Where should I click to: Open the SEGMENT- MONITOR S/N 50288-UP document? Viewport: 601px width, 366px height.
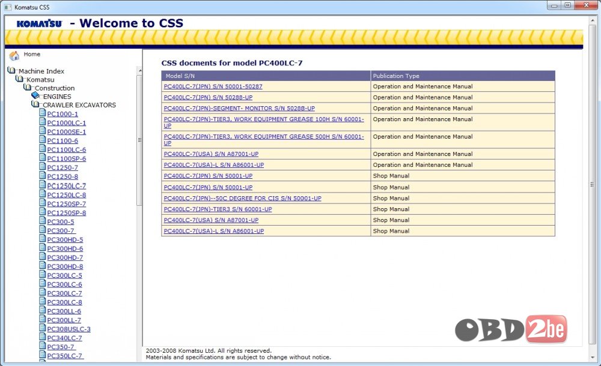239,109
